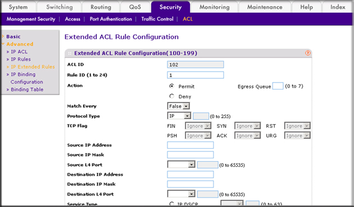Click the Source L4 Port number field

(x=208, y=164)
